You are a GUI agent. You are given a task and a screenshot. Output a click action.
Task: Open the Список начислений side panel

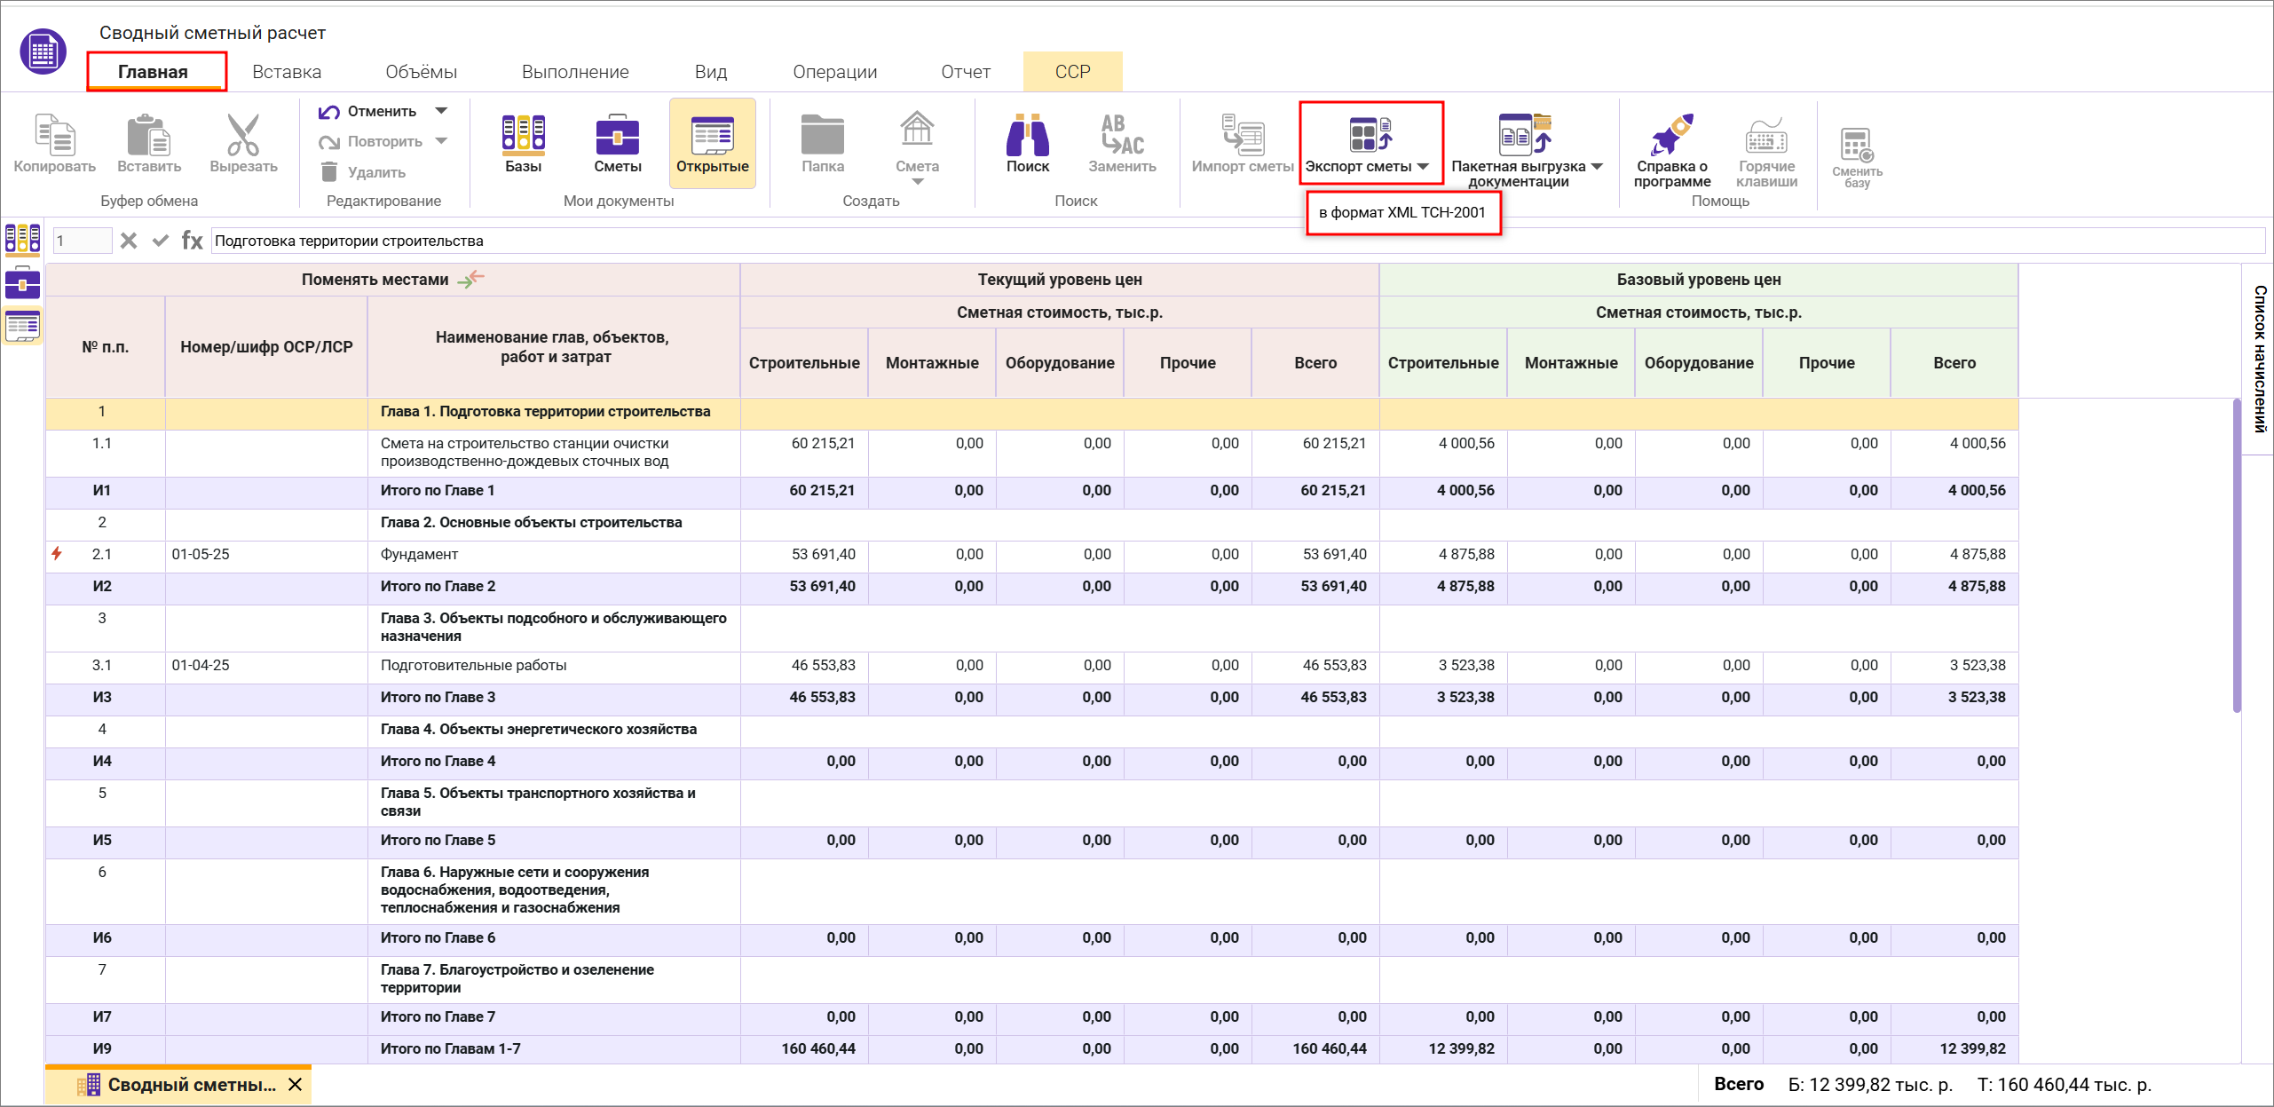pos(2259,359)
